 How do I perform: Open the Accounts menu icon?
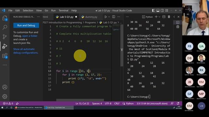point(5,87)
